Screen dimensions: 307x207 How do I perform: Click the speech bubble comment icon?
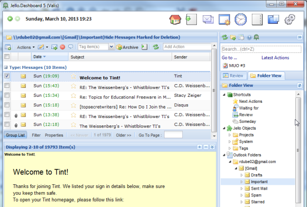pyautogui.click(x=70, y=47)
